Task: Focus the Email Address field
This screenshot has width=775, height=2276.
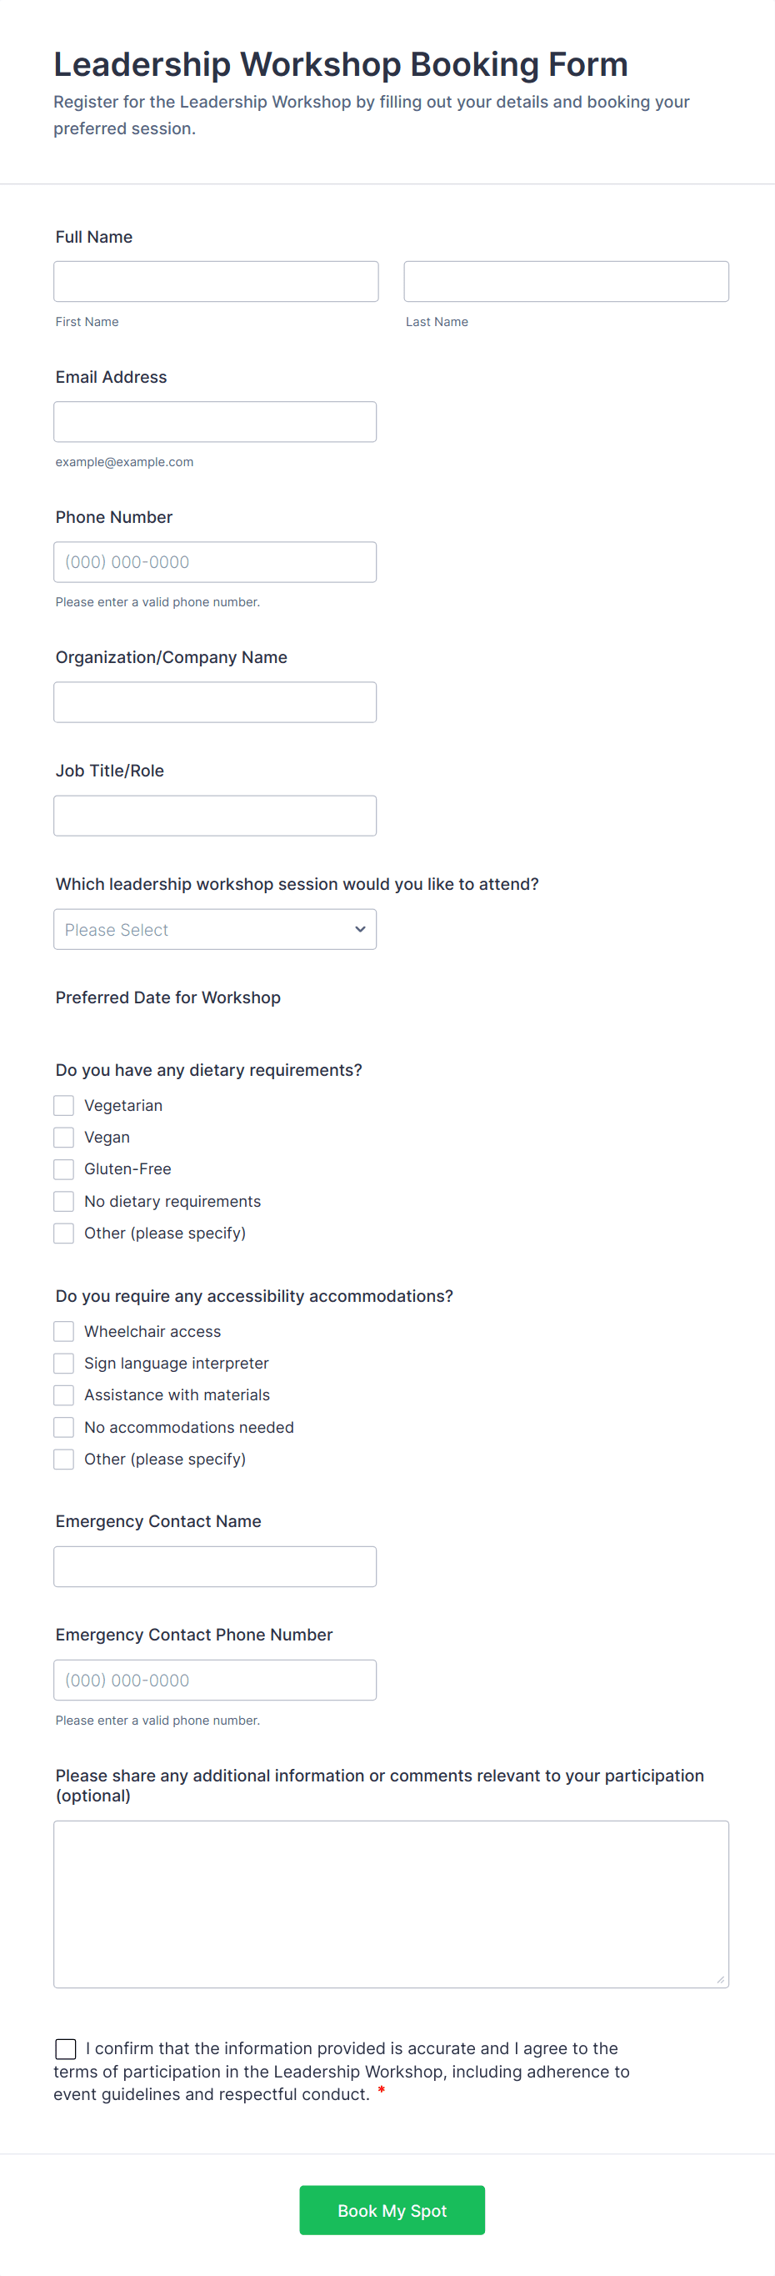Action: [214, 421]
